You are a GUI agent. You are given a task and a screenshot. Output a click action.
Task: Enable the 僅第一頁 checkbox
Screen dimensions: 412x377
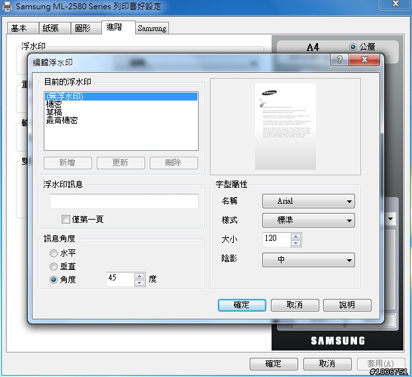tap(66, 219)
